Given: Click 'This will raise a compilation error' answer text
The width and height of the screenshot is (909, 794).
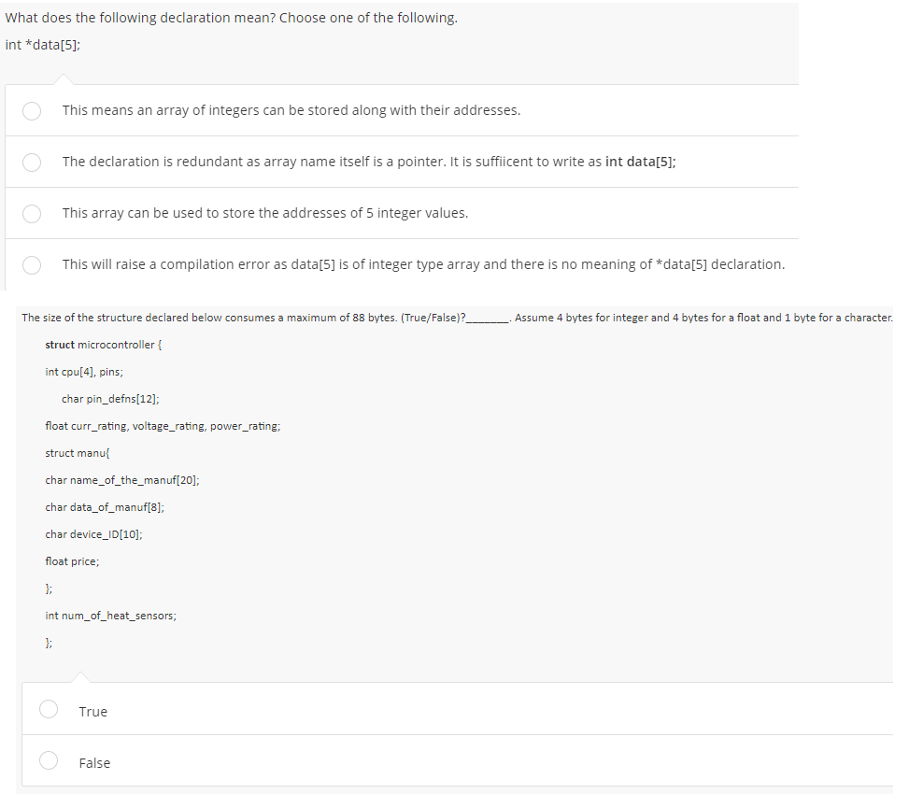Looking at the screenshot, I should [x=423, y=264].
